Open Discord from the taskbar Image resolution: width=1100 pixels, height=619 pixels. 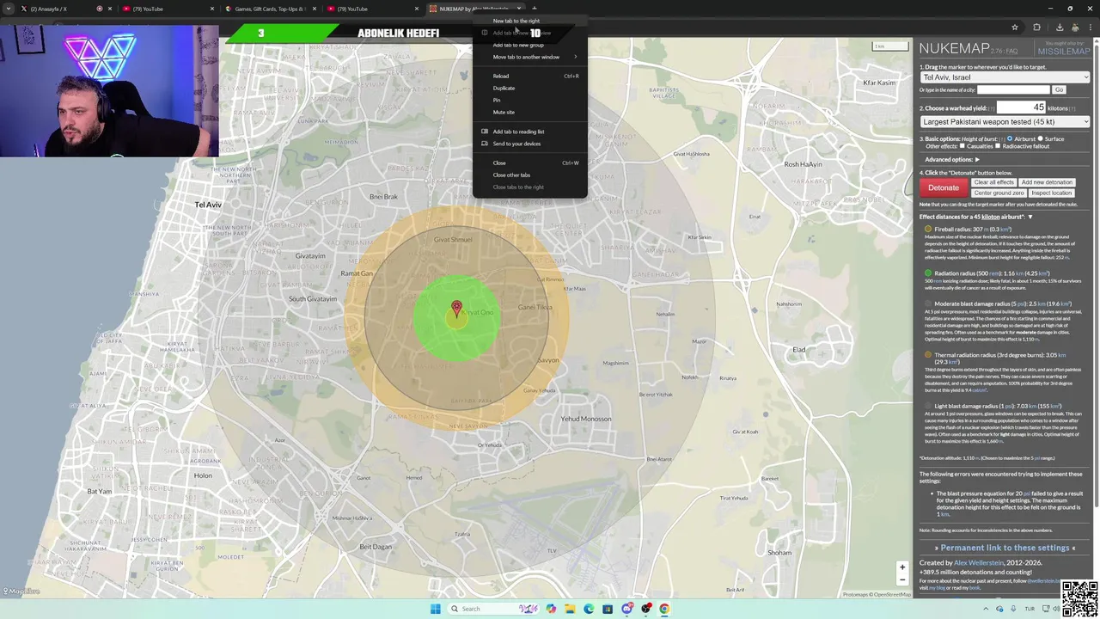(x=627, y=609)
